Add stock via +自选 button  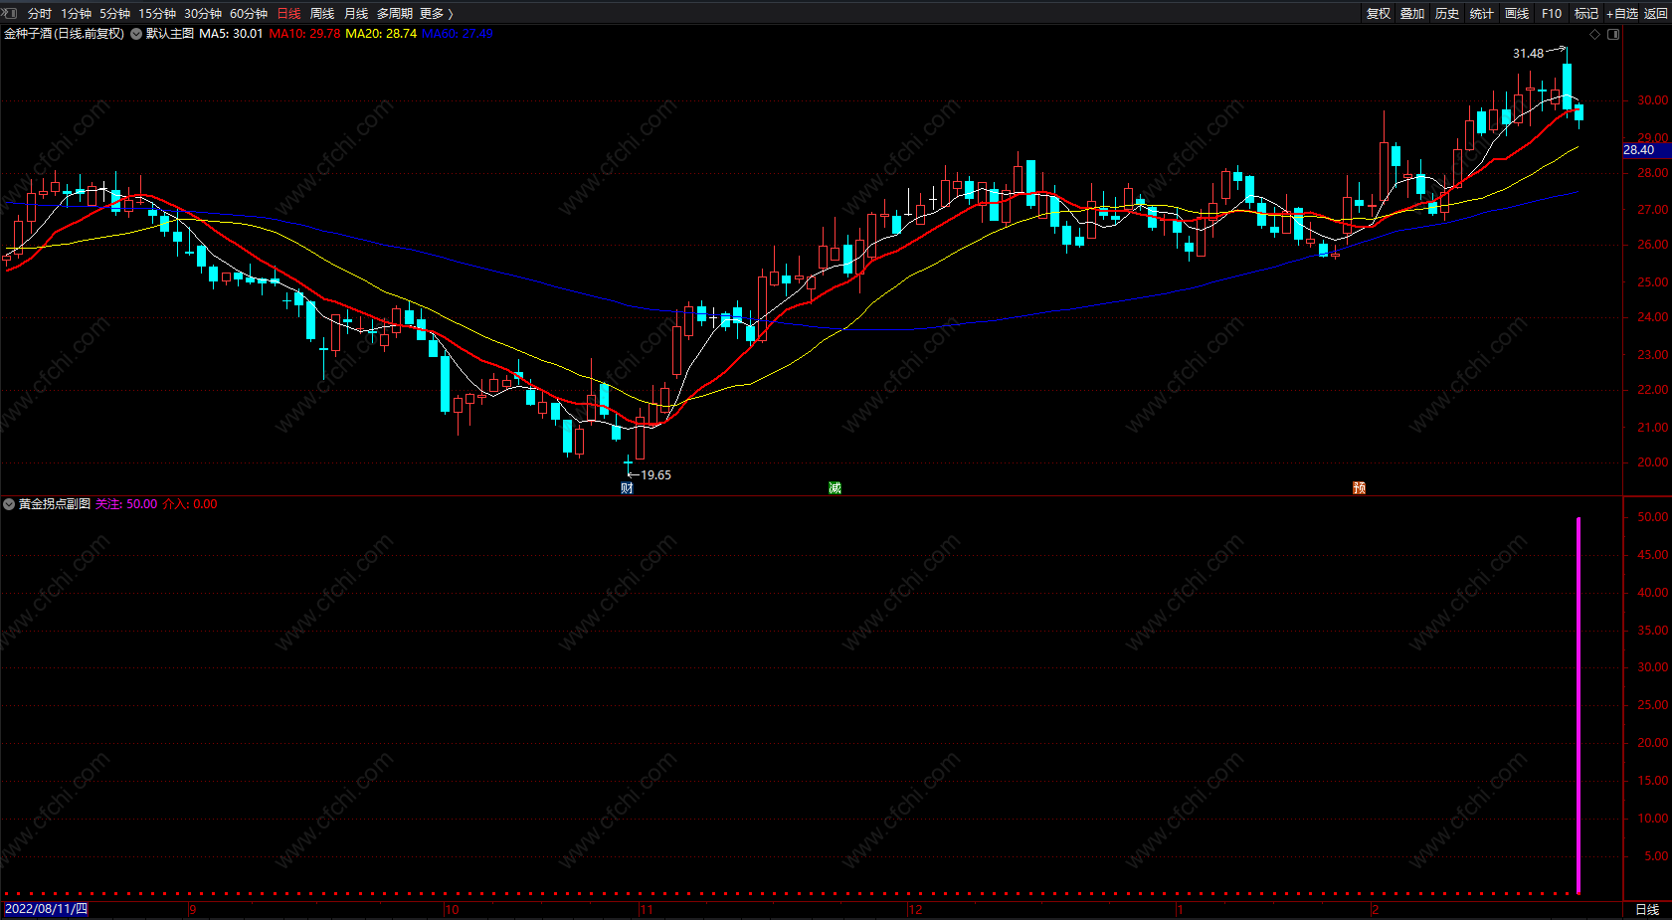pos(1622,13)
